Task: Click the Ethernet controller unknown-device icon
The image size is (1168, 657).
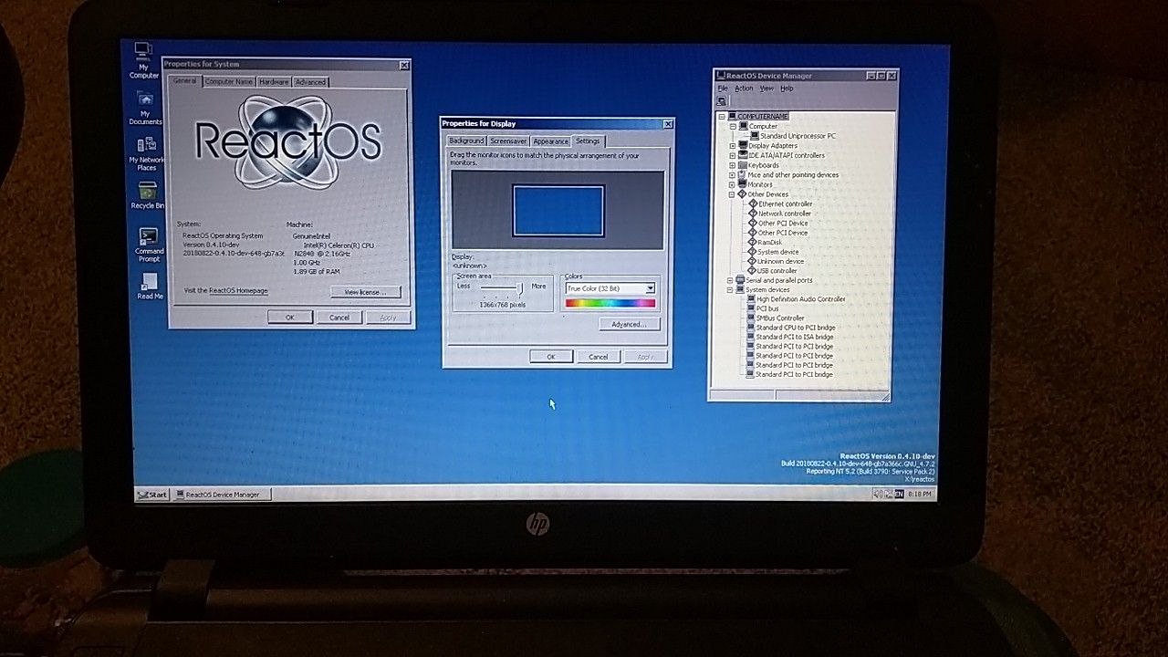Action: pyautogui.click(x=753, y=203)
